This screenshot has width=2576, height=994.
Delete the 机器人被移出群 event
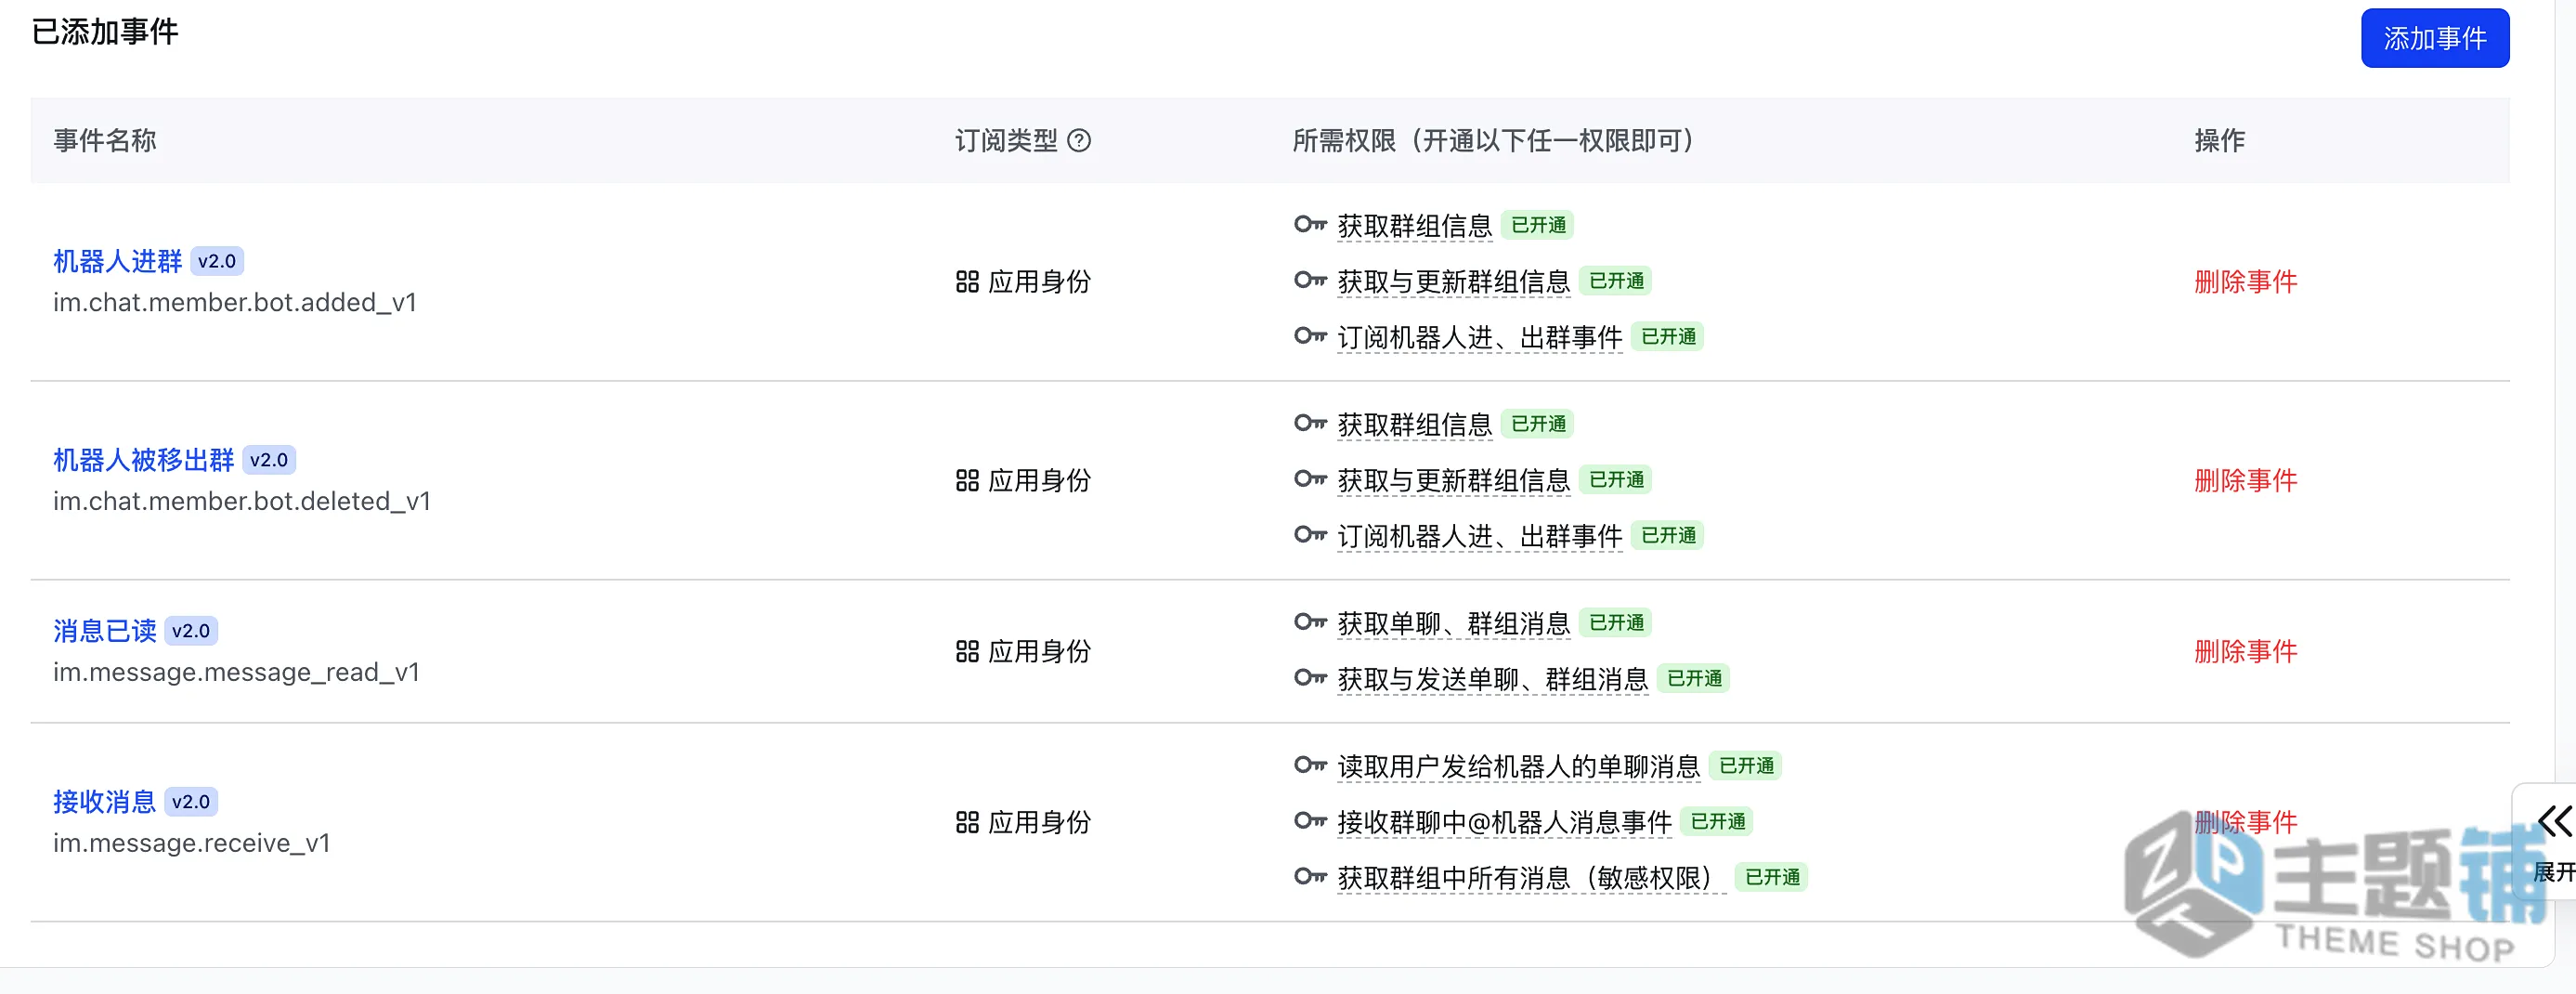(x=2245, y=481)
